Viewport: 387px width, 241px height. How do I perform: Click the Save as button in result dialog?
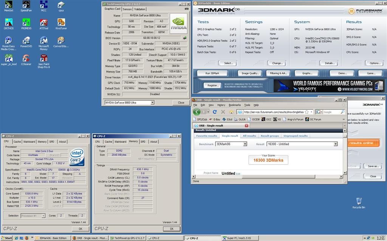(373, 166)
